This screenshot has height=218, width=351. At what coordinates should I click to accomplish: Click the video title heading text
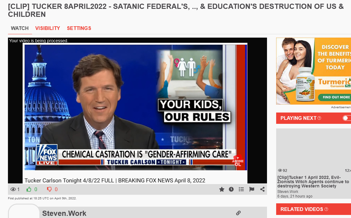[x=176, y=10]
